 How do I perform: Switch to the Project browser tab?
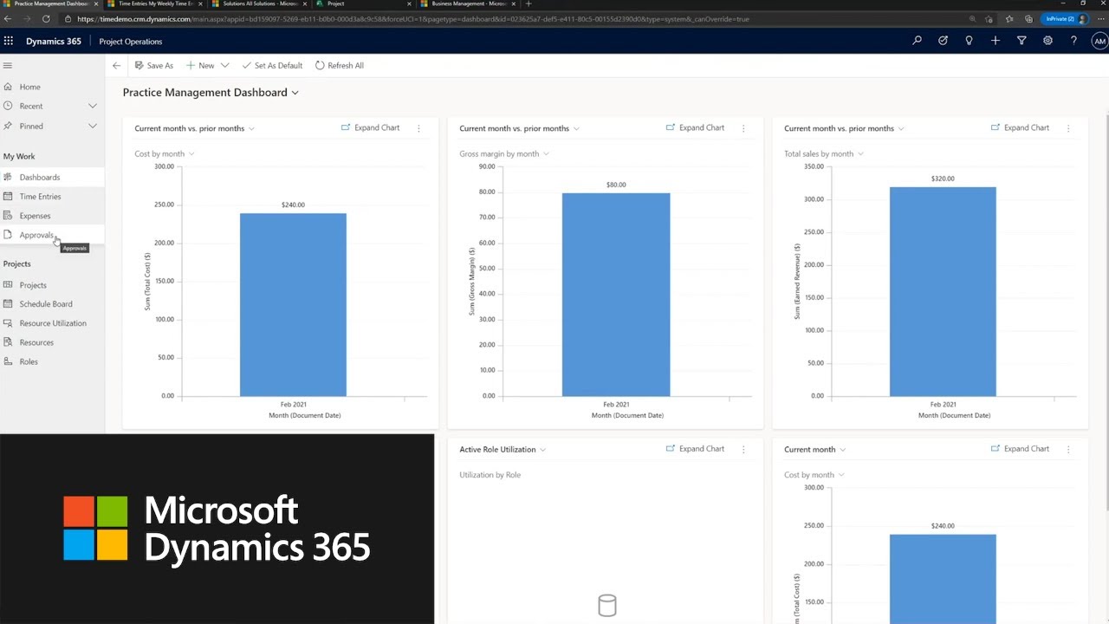click(x=364, y=3)
